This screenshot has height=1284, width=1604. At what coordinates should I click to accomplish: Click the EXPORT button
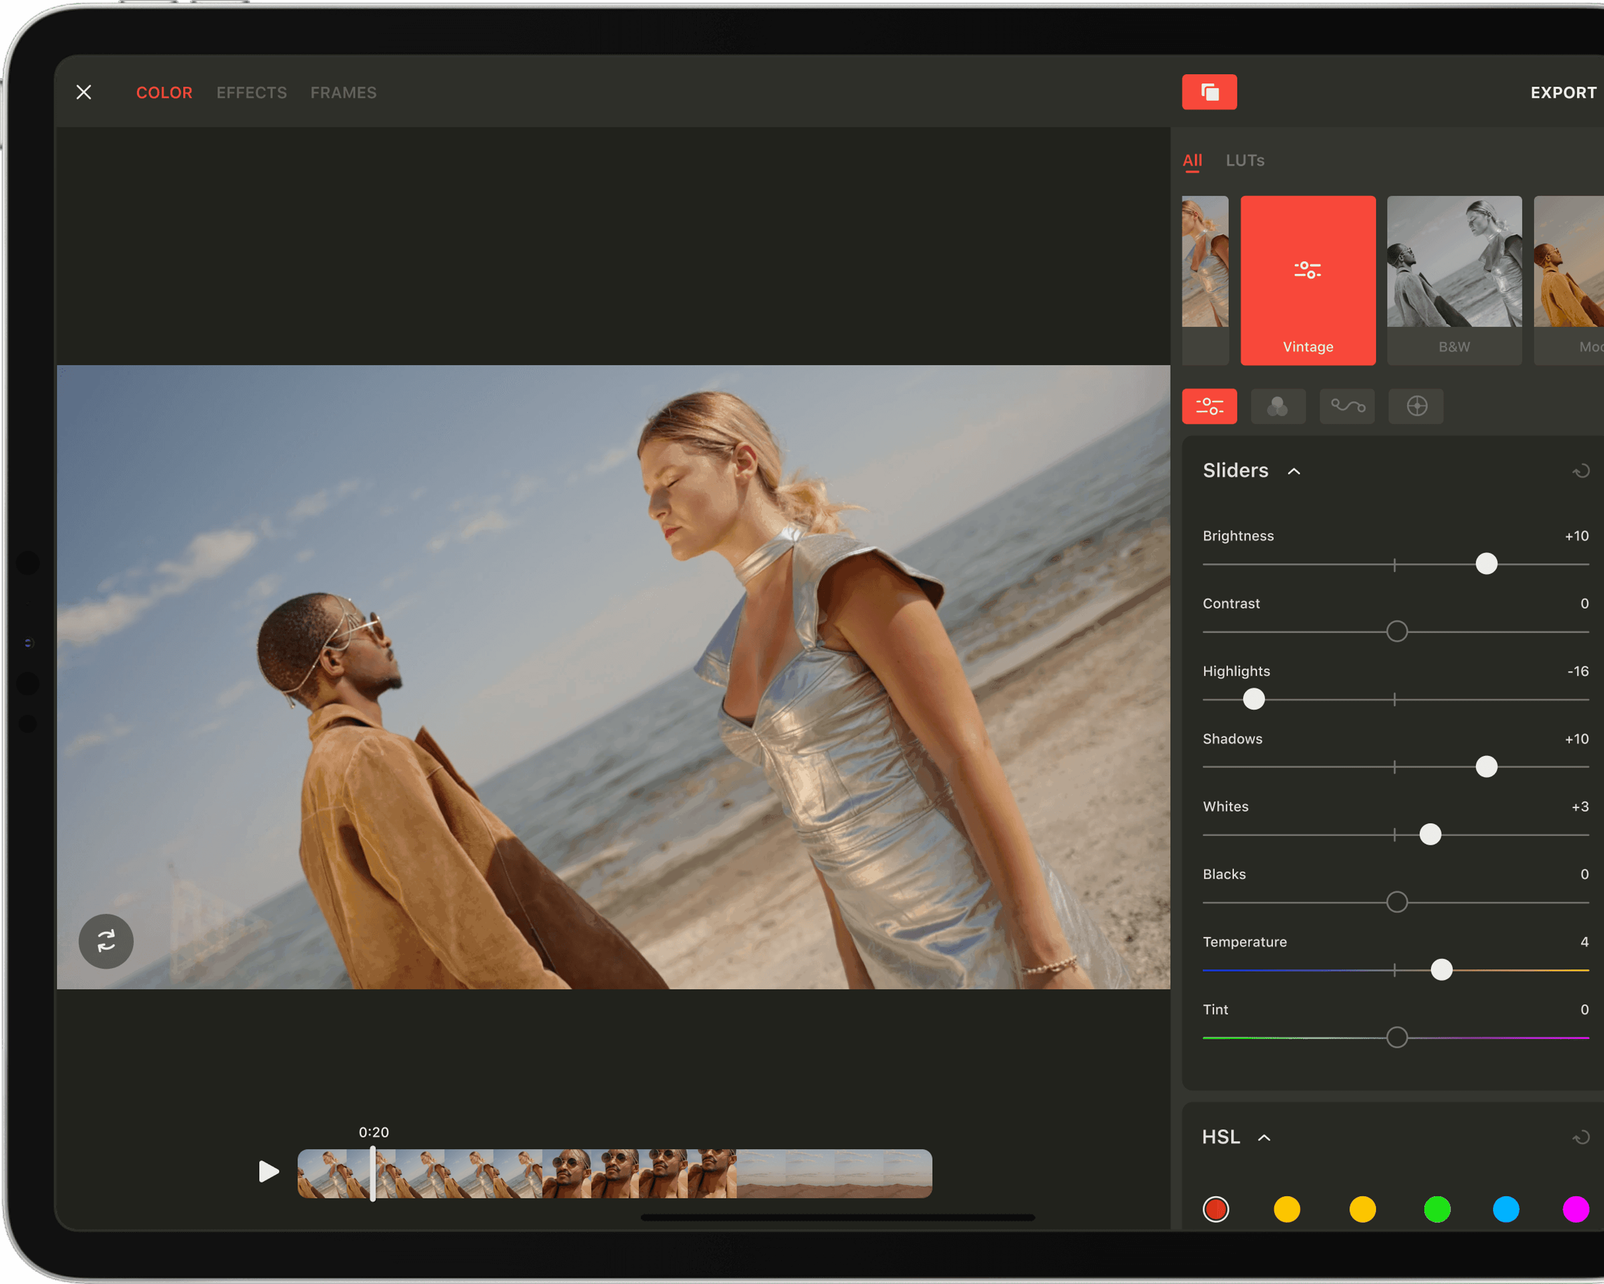click(x=1563, y=93)
